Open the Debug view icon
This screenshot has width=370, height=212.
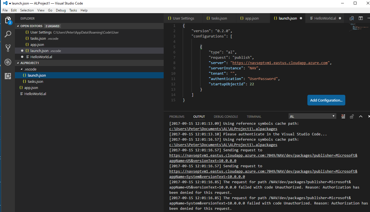point(8,62)
